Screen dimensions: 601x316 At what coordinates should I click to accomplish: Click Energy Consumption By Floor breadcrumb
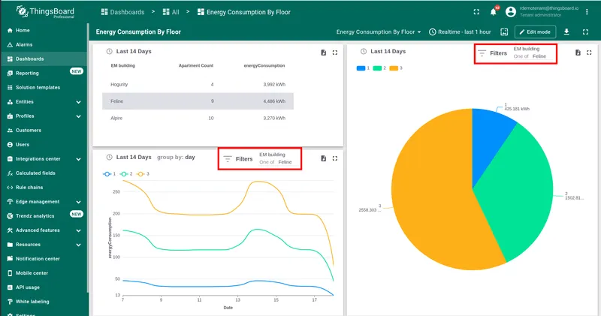243,12
